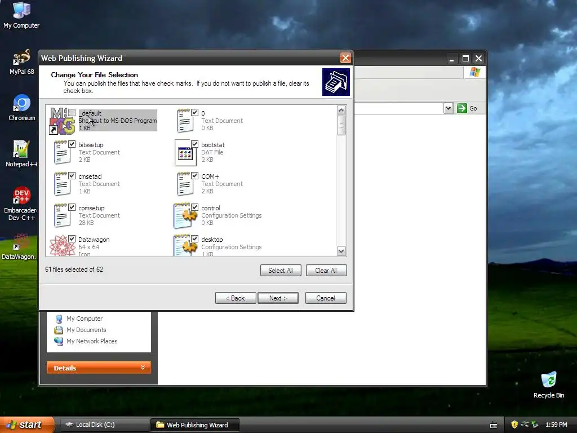Image resolution: width=577 pixels, height=433 pixels.
Task: Click the comsetup file name
Action: 91,208
